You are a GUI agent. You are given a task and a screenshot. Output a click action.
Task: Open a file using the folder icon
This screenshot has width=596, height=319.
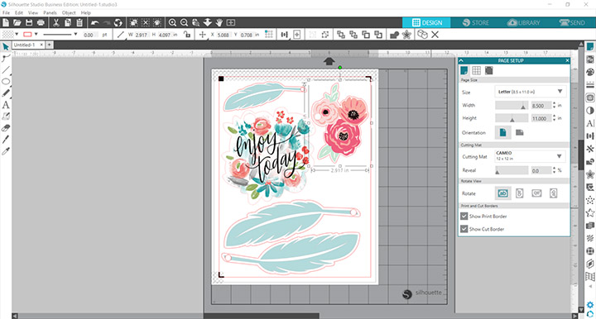[x=17, y=23]
